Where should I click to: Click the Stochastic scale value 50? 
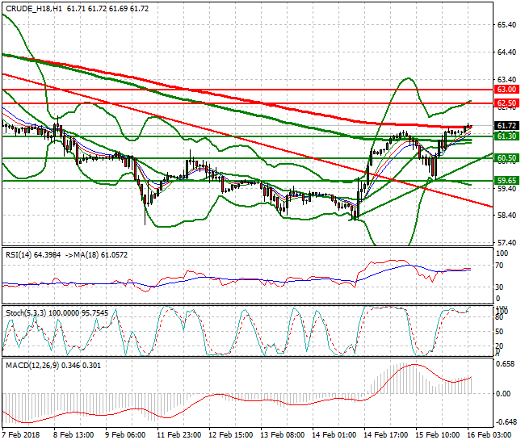499,332
